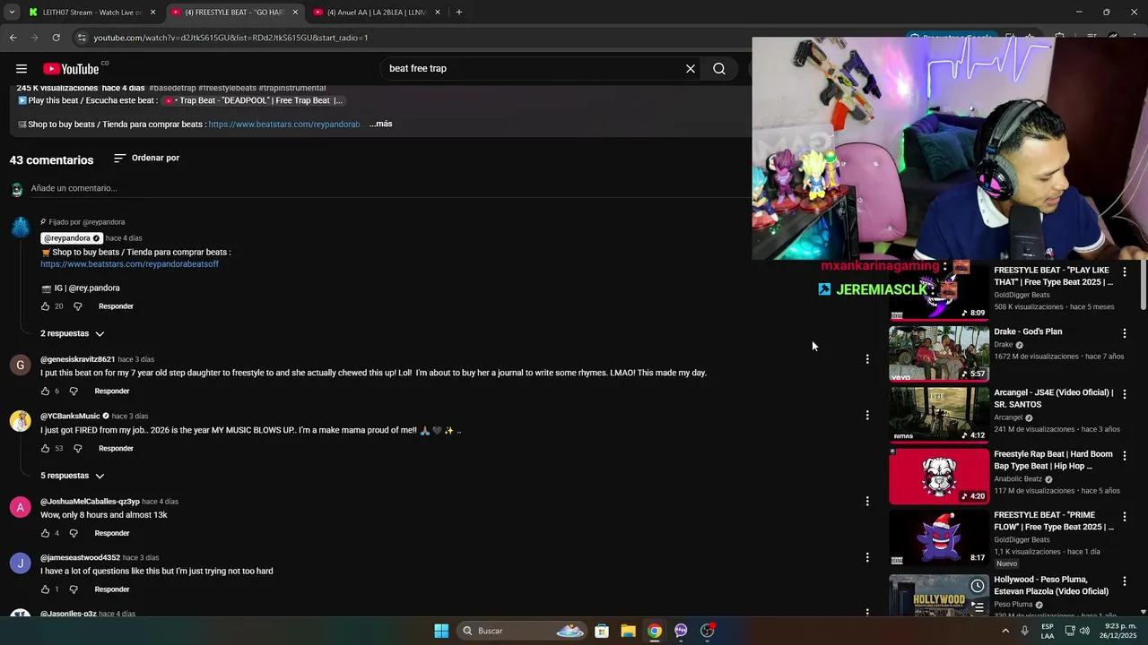Open File Explorer from taskbar
Viewport: 1148px width, 645px height.
click(628, 631)
